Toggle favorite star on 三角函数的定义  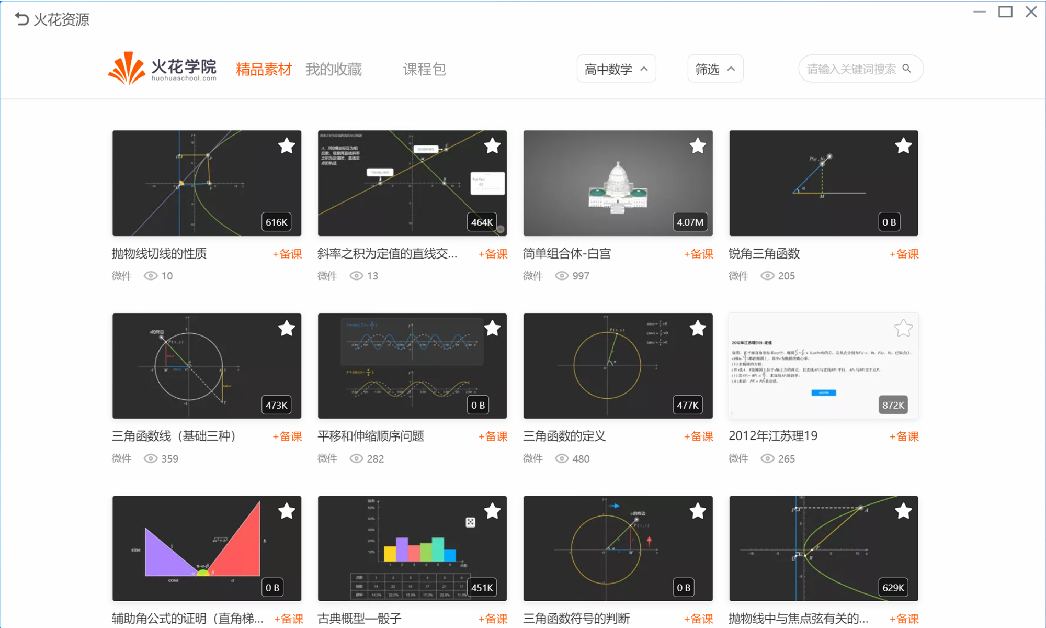coord(698,329)
